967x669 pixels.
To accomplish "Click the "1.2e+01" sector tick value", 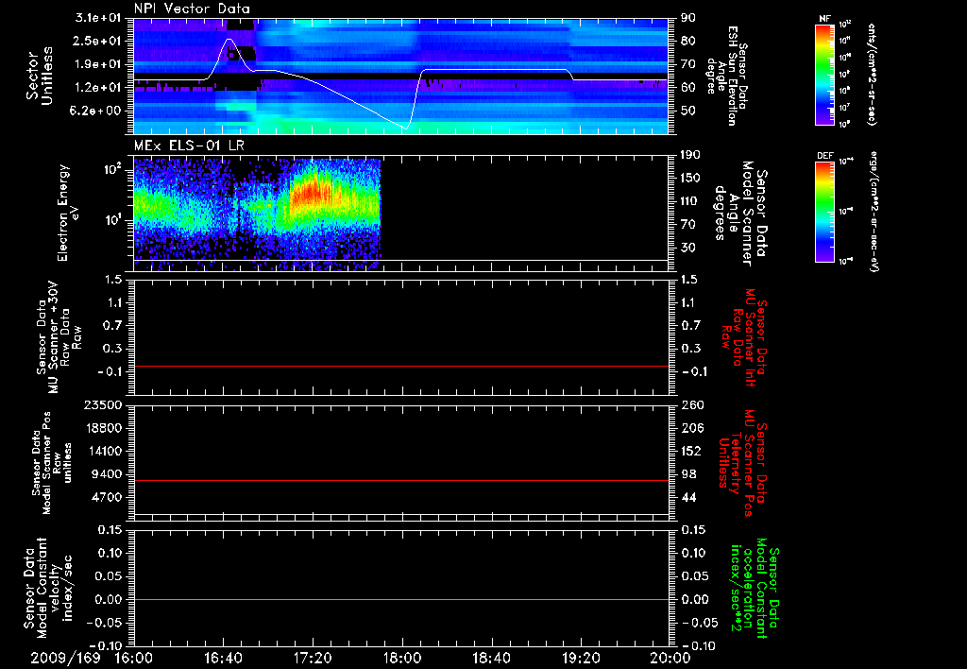I will click(x=97, y=88).
